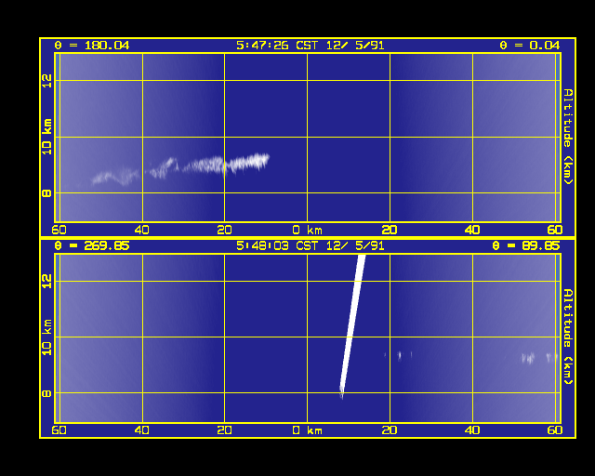Click '40' range label on the 89.85 side
The image size is (595, 476).
click(x=472, y=430)
